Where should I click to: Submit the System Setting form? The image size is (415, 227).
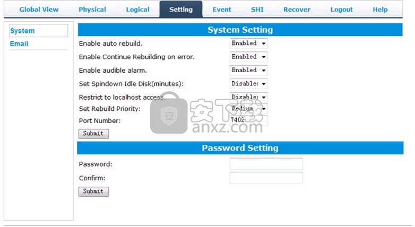point(93,133)
